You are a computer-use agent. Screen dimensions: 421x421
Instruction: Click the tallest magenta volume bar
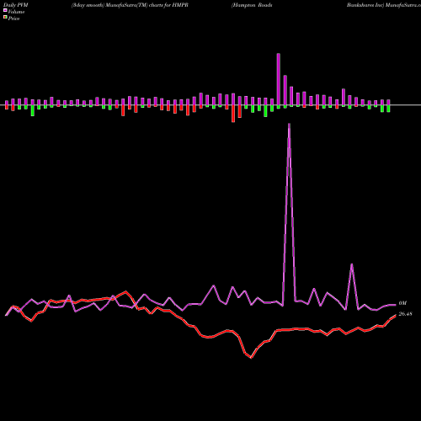click(279, 79)
